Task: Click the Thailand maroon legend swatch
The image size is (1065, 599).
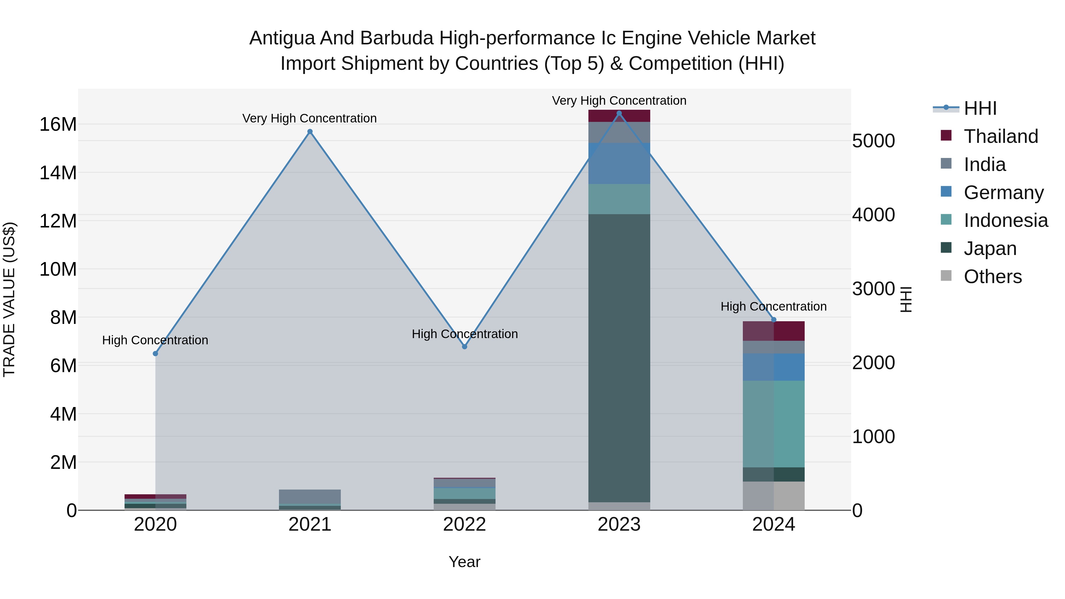Action: [946, 135]
